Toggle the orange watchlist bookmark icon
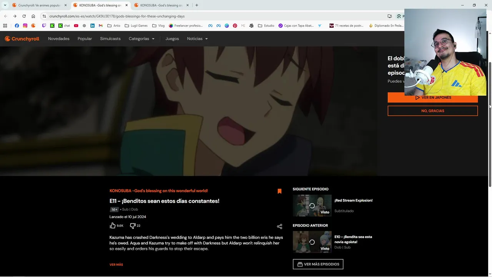This screenshot has width=492, height=277. point(279,191)
